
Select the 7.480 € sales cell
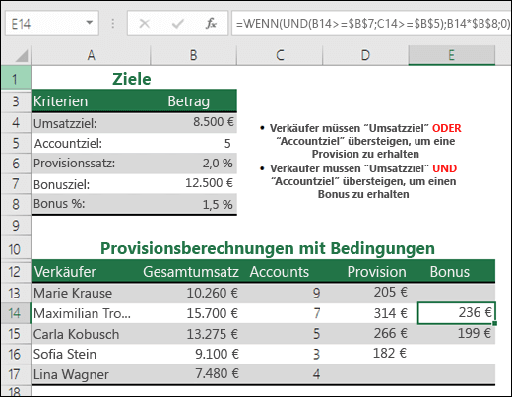click(194, 374)
